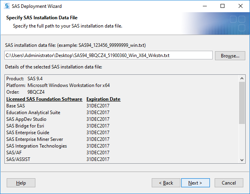Viewport: 250px width, 194px height.
Task: Select the SAS/ASSIST license row
Action: pos(58,159)
